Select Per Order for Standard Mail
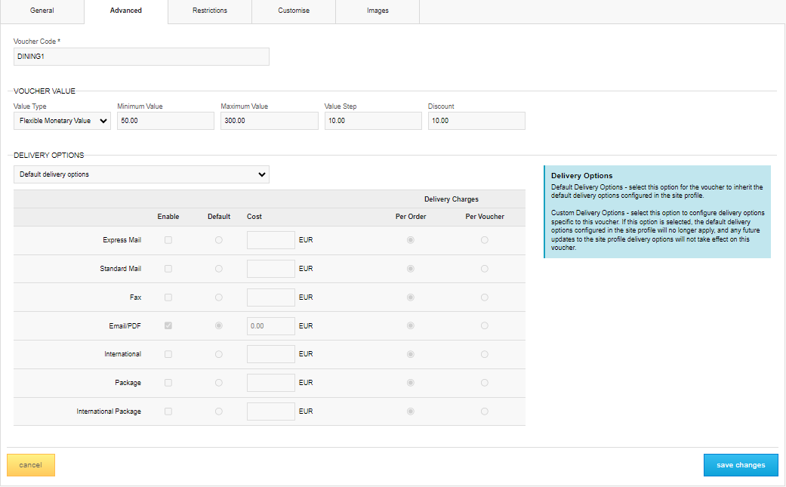 411,269
